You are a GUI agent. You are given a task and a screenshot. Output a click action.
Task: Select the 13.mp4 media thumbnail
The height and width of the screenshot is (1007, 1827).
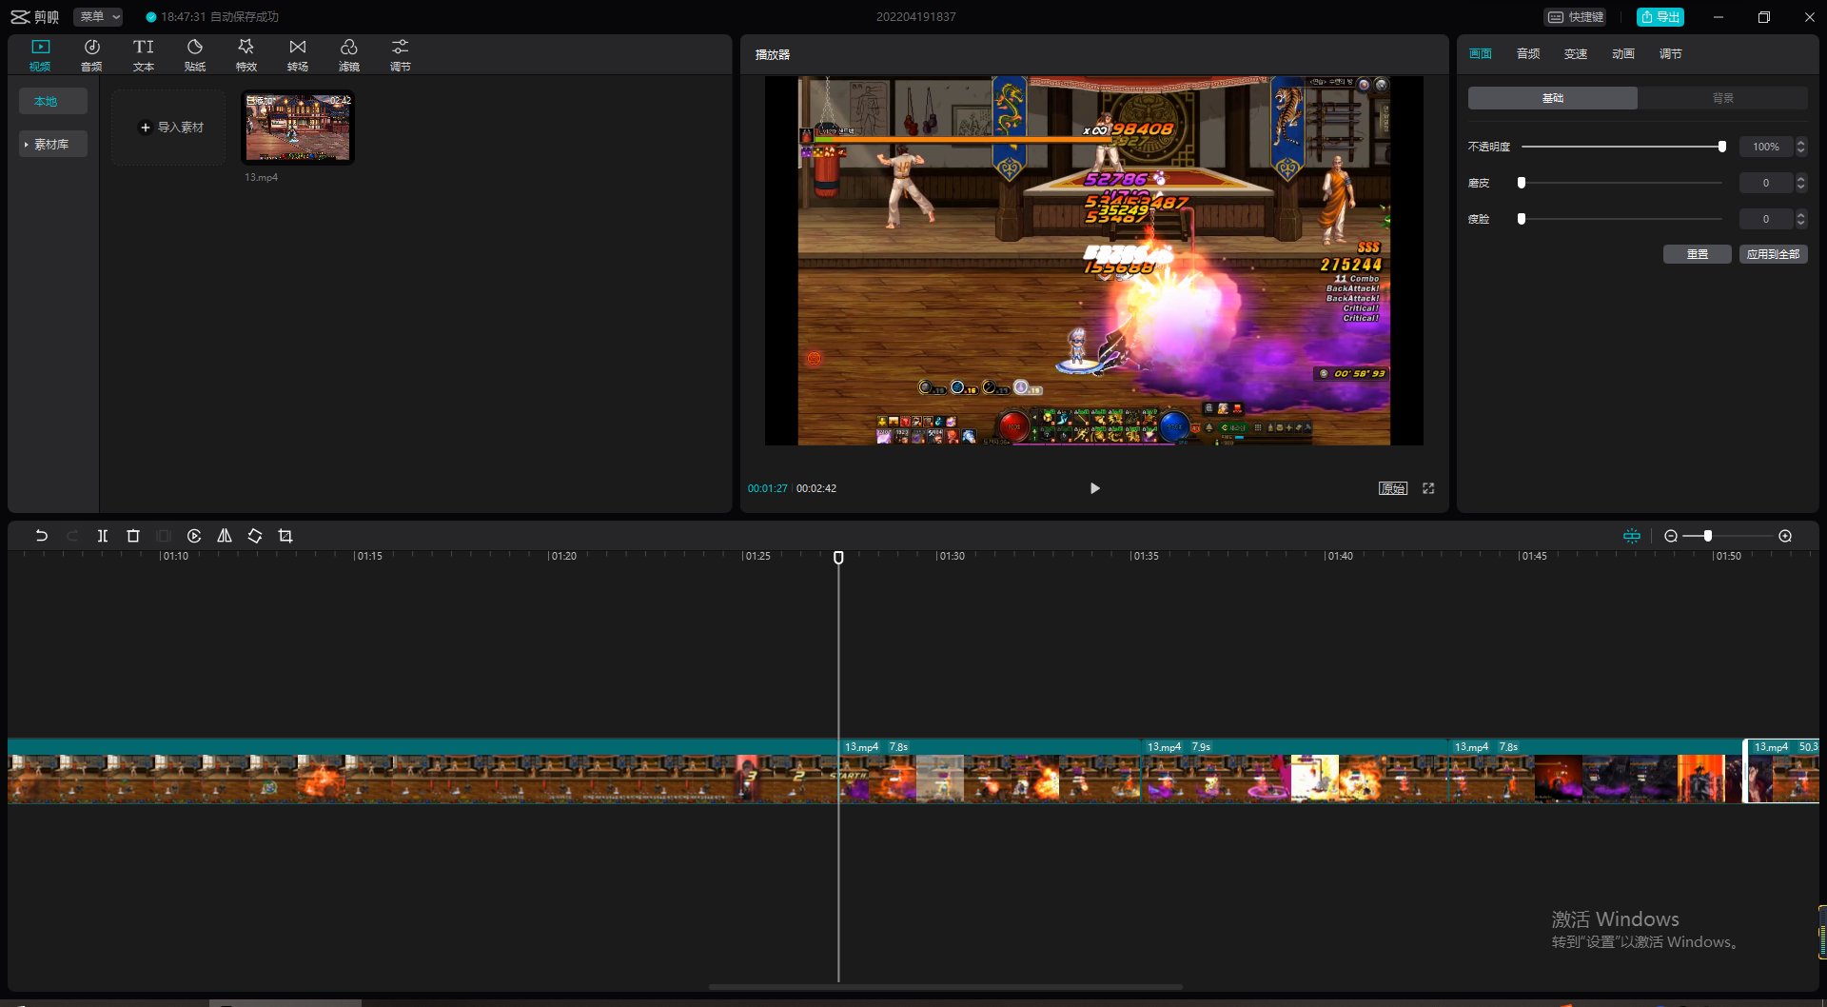pos(298,128)
